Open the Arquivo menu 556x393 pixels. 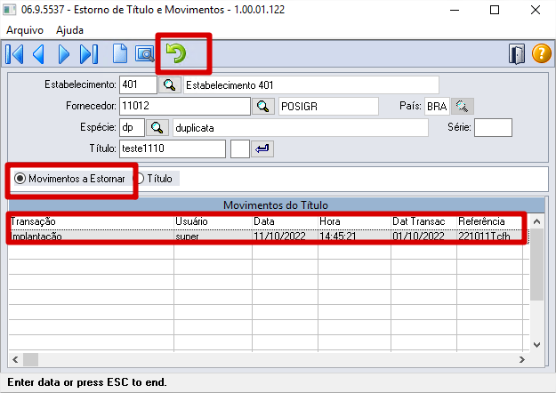25,30
